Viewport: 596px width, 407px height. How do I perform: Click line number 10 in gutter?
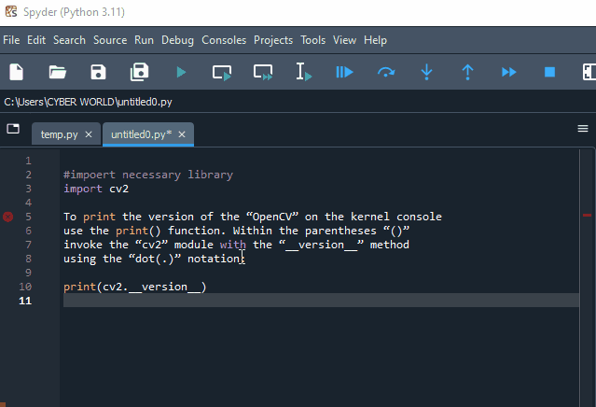click(25, 287)
